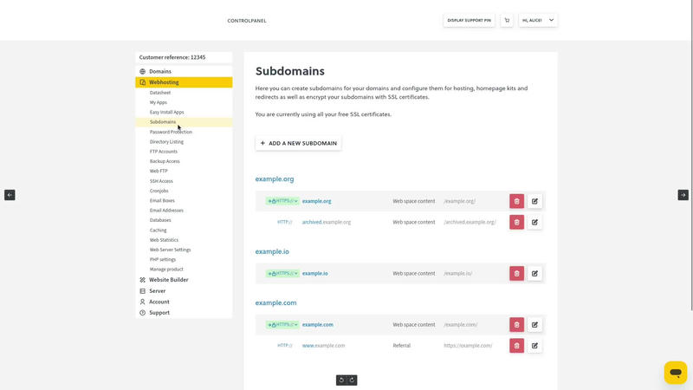The image size is (693, 390).
Task: Delete the example.org subdomain with trash icon
Action: point(516,201)
